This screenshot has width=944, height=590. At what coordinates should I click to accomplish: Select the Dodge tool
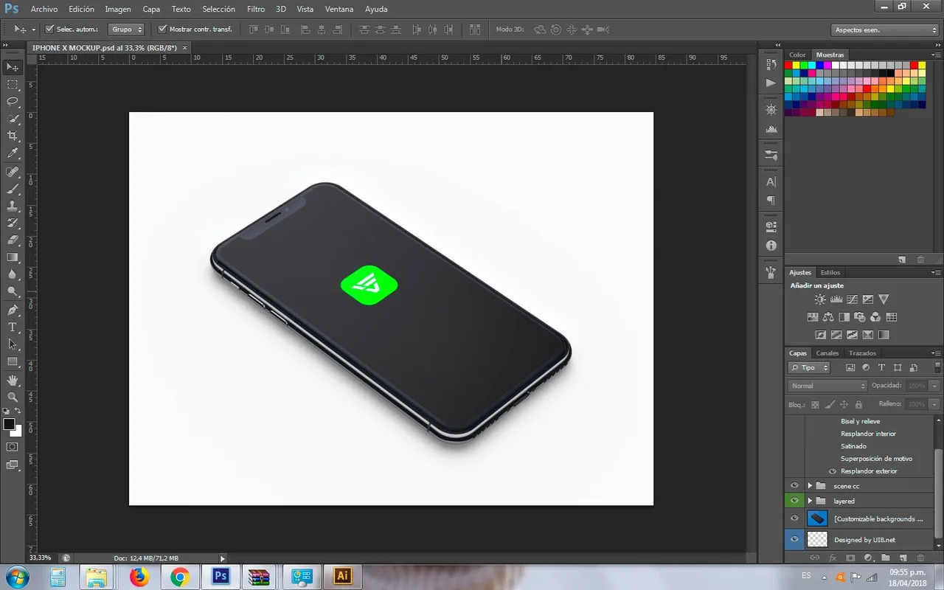click(x=13, y=292)
